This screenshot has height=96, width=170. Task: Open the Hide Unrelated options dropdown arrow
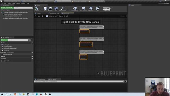[x=68, y=9]
